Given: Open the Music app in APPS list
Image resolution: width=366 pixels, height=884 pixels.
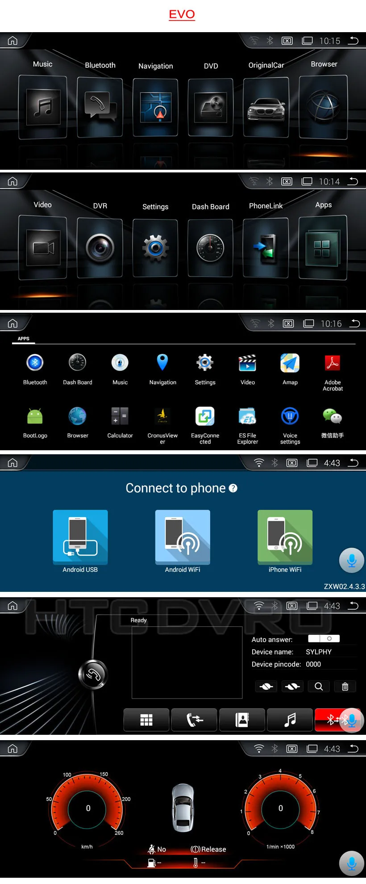Looking at the screenshot, I should click(x=120, y=369).
